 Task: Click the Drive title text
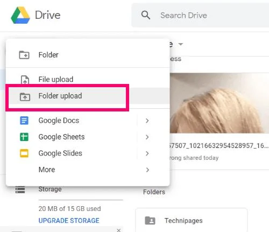point(48,15)
